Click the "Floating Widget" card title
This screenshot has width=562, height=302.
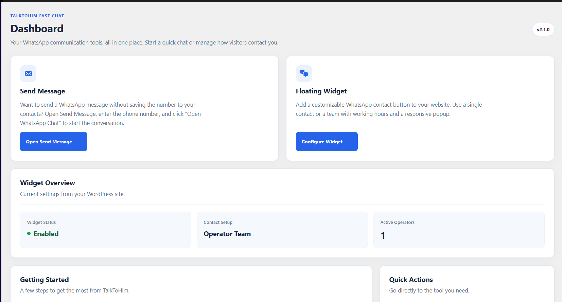click(x=321, y=91)
